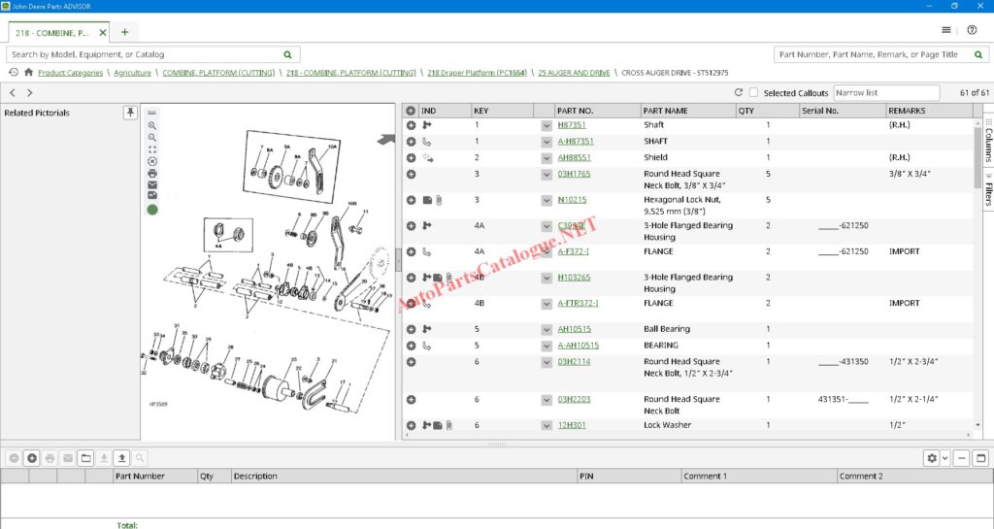
Task: Open dropdown beside part H87351
Action: click(547, 126)
